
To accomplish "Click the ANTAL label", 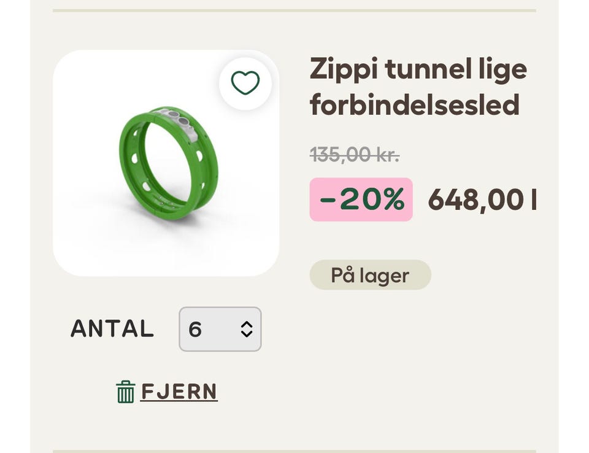I will (112, 329).
